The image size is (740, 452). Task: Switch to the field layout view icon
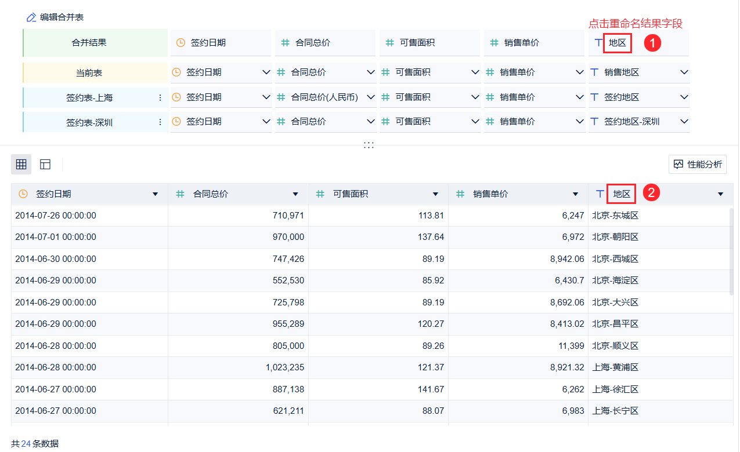tap(45, 165)
